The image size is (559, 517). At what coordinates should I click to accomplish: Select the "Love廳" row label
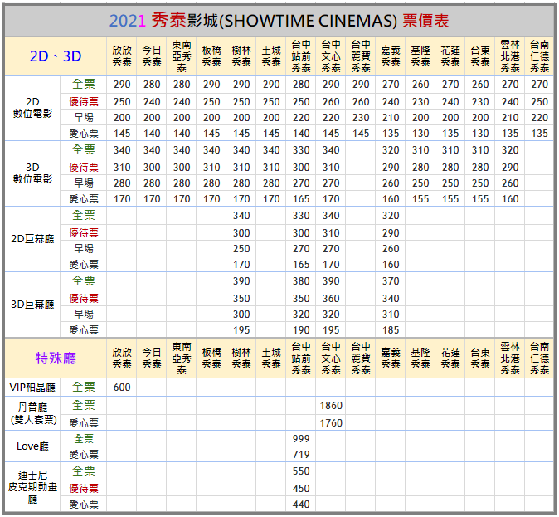(x=32, y=446)
